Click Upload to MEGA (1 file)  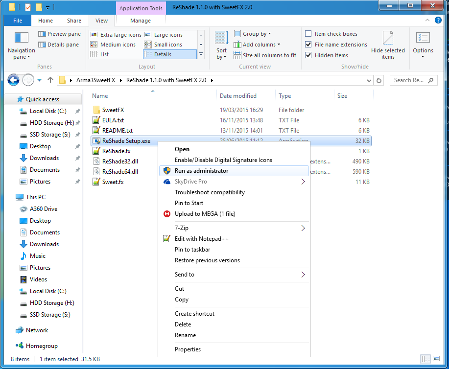point(205,214)
